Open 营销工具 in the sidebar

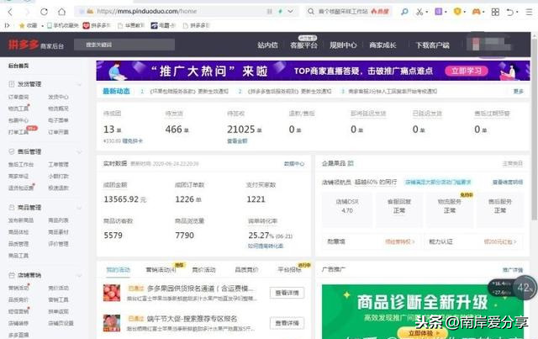click(58, 299)
